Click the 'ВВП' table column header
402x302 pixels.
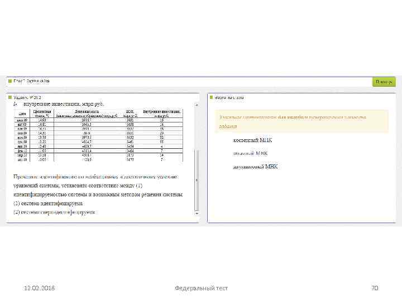(130, 114)
